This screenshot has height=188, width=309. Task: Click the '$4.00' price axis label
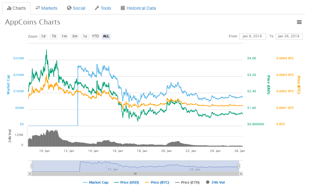(252, 58)
